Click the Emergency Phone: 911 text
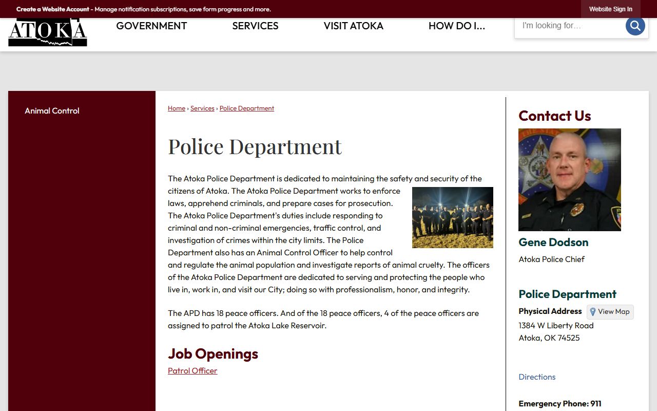This screenshot has height=411, width=657. point(560,404)
